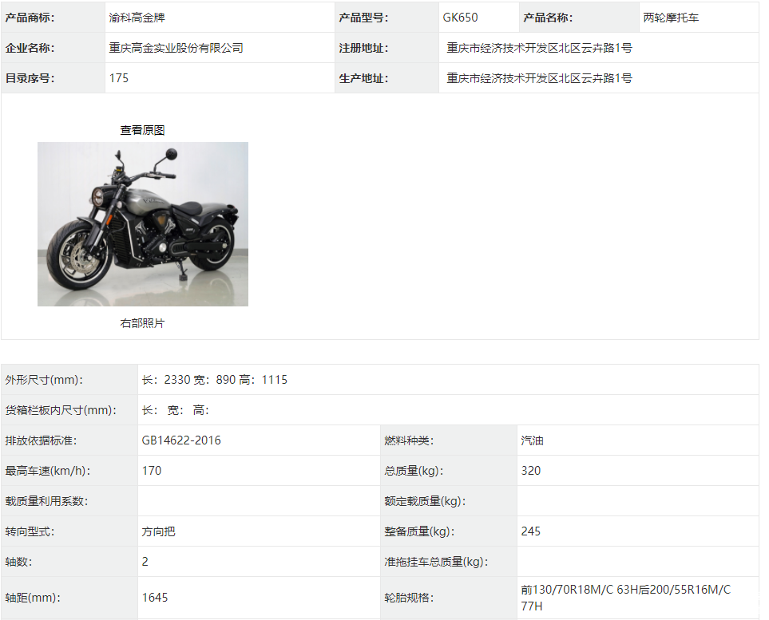Select the emission standard GB14622-2016

tap(181, 440)
